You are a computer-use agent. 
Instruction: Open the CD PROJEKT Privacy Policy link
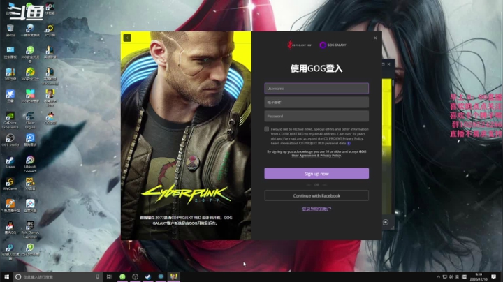click(x=343, y=138)
